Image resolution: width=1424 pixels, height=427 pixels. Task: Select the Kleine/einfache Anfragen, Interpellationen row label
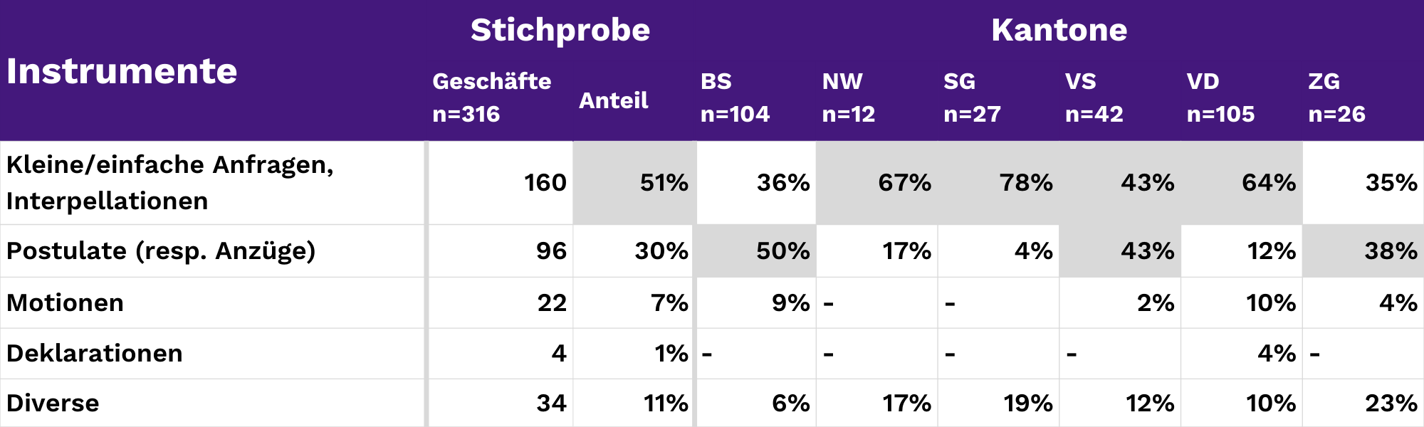(169, 183)
